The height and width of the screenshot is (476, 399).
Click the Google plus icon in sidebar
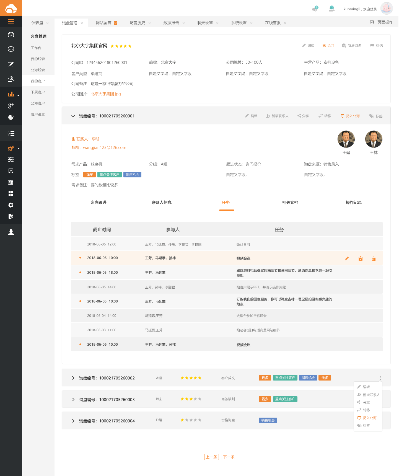(11, 105)
